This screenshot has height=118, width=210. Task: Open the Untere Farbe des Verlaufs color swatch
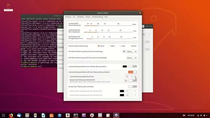point(122,95)
